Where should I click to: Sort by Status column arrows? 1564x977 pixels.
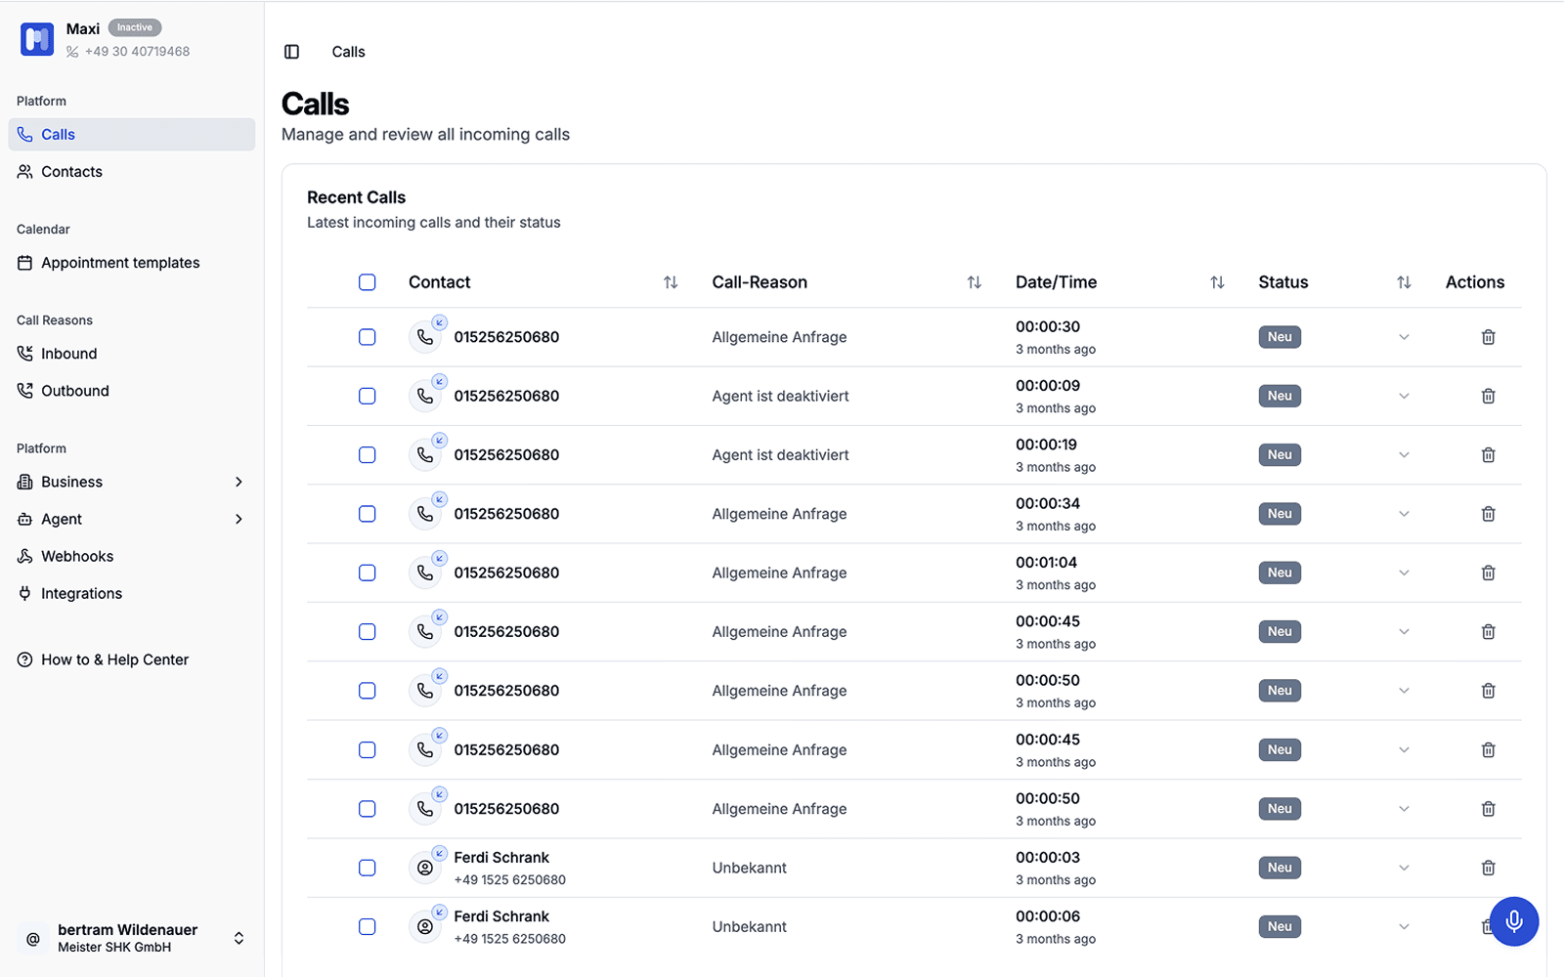[x=1404, y=282]
